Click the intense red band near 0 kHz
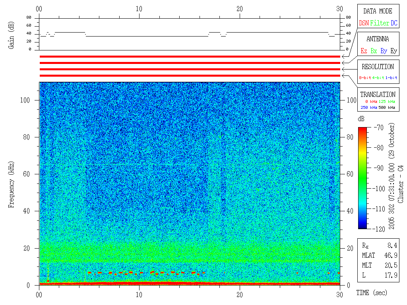 [x=190, y=284]
